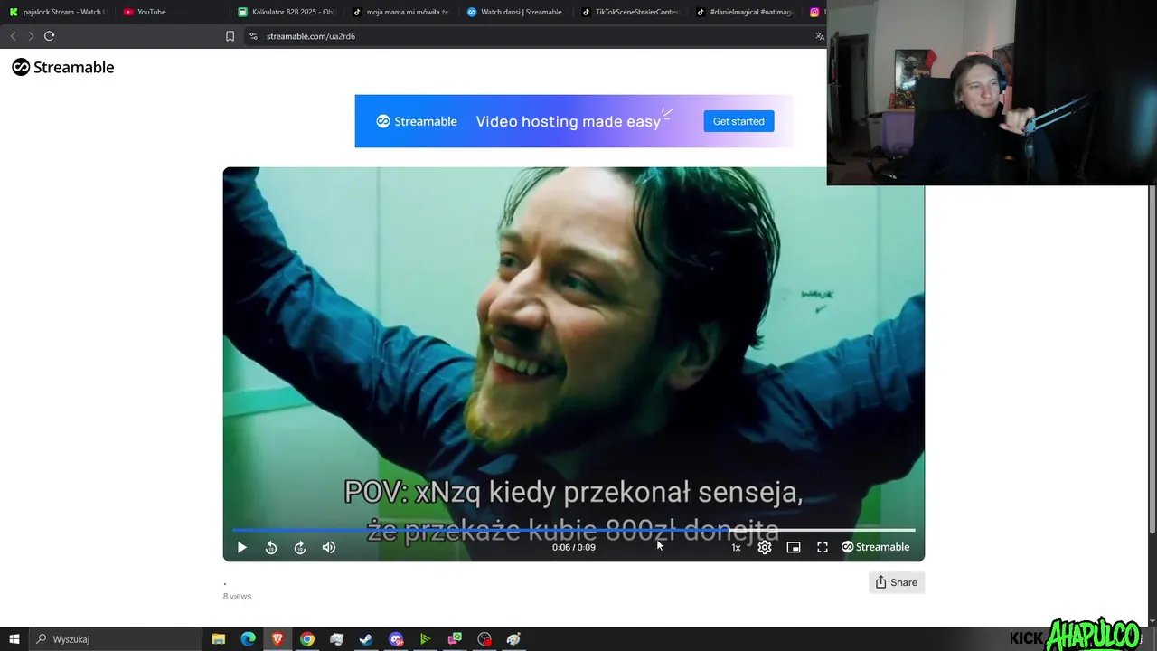This screenshot has height=651, width=1157.
Task: Click the Wyszukaj taskbar search box
Action: coord(116,639)
